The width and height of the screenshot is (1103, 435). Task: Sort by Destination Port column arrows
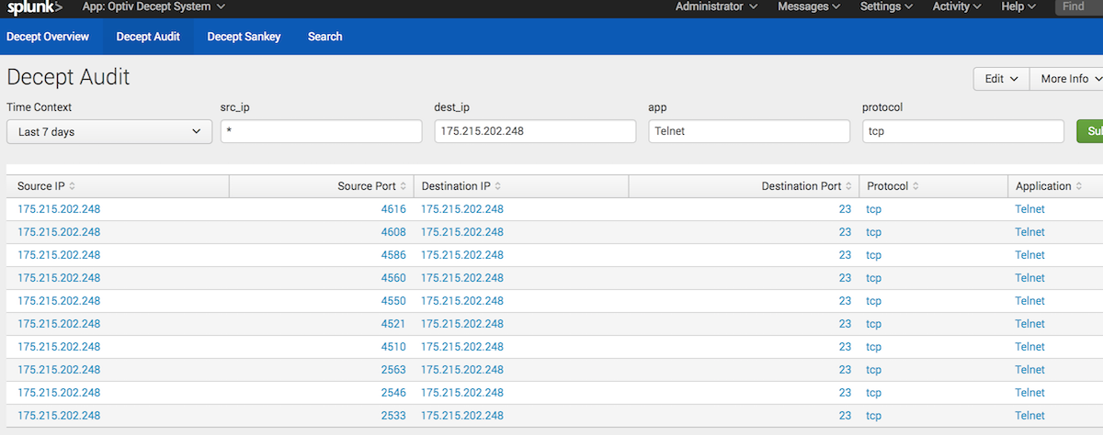[x=847, y=186]
